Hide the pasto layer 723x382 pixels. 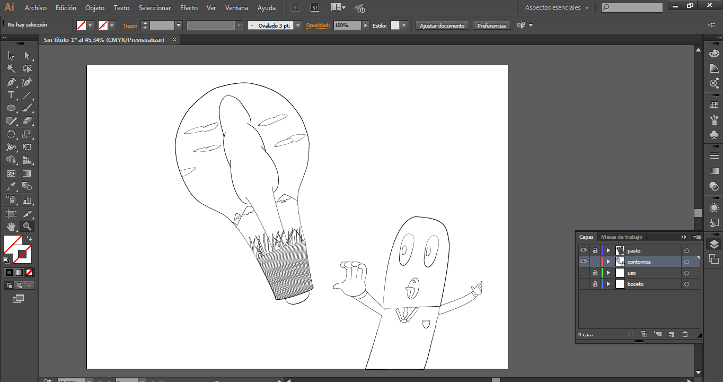(x=584, y=250)
